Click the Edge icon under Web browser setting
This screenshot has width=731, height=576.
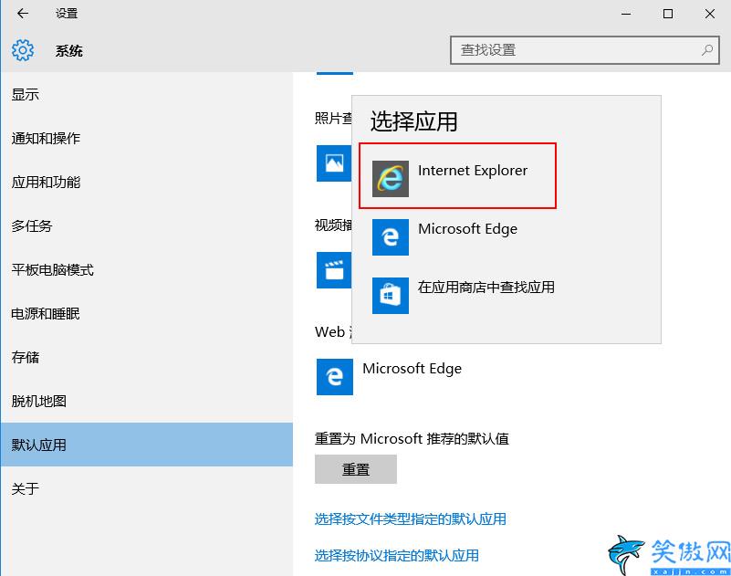335,377
